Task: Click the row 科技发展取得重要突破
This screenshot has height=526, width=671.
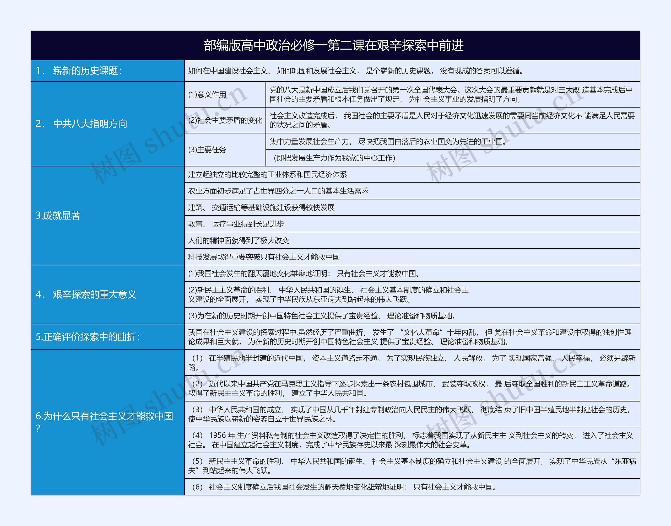Action: (412, 257)
